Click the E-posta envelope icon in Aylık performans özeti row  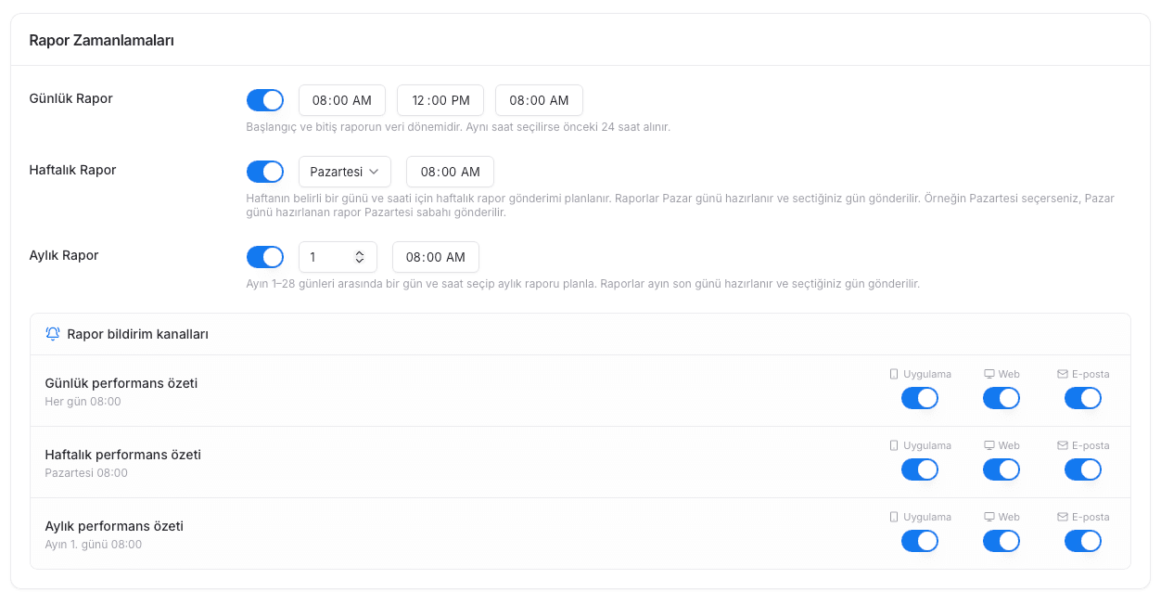click(1063, 517)
